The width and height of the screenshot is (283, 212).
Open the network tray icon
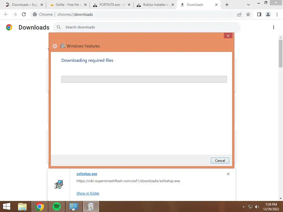(250, 206)
